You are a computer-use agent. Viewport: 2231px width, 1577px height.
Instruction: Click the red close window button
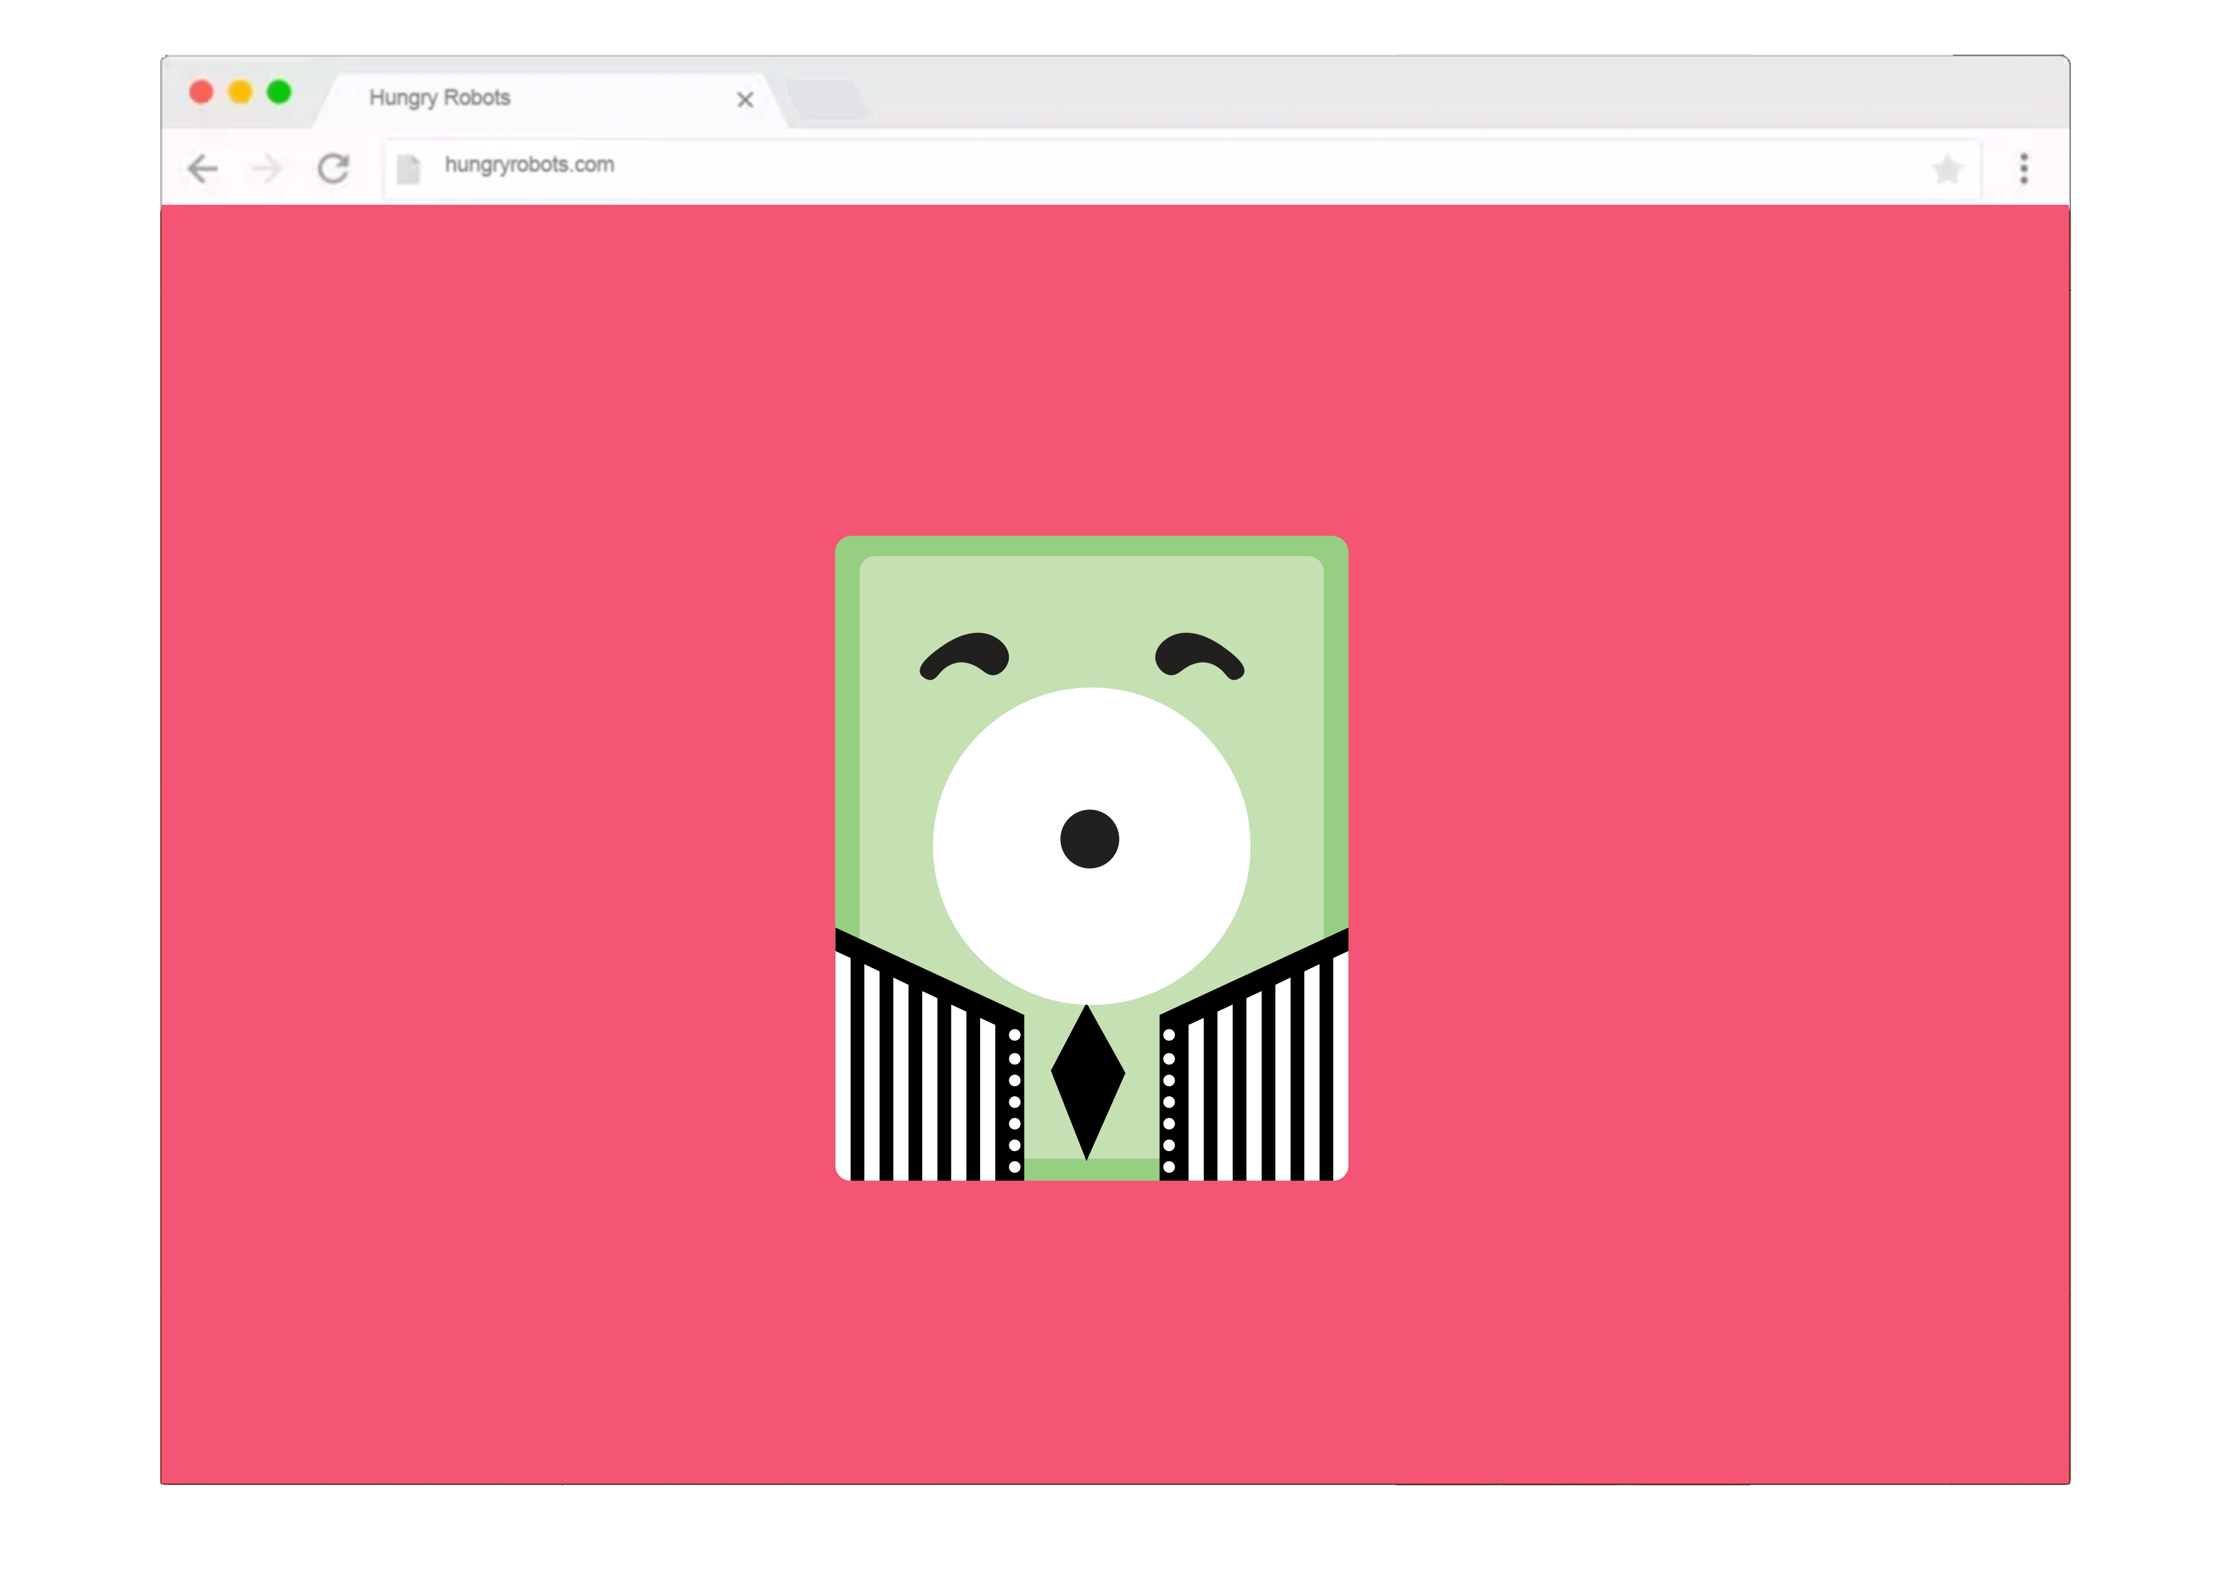(201, 92)
